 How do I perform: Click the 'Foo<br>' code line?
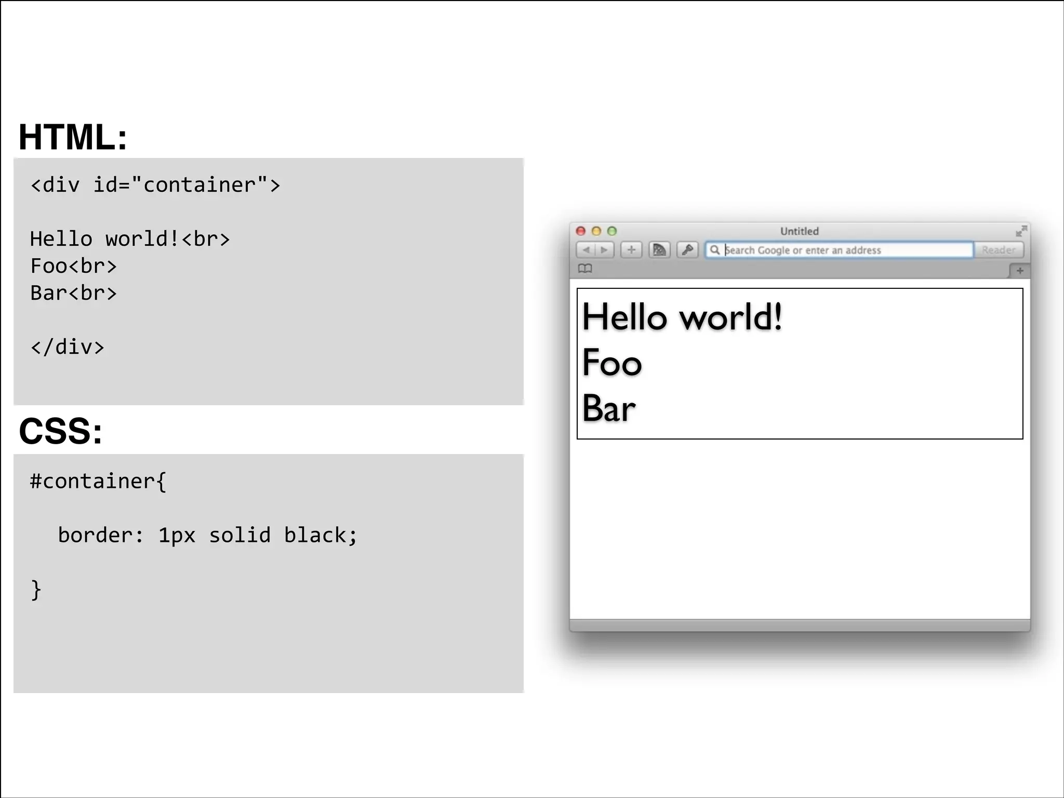tap(74, 266)
